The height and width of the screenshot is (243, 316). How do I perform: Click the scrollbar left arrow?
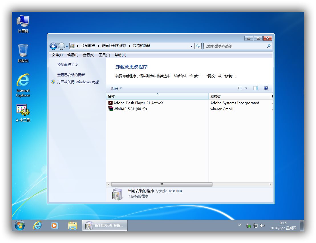click(x=108, y=184)
